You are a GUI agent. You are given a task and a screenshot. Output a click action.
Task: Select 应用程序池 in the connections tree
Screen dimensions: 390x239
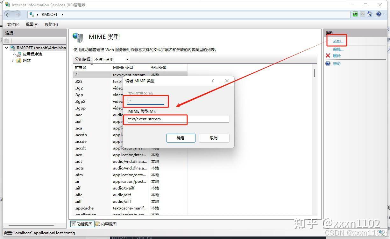pyautogui.click(x=32, y=54)
